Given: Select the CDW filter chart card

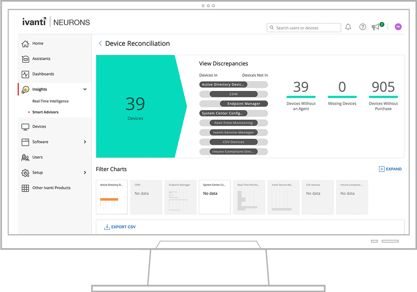Looking at the screenshot, I should pyautogui.click(x=146, y=197).
